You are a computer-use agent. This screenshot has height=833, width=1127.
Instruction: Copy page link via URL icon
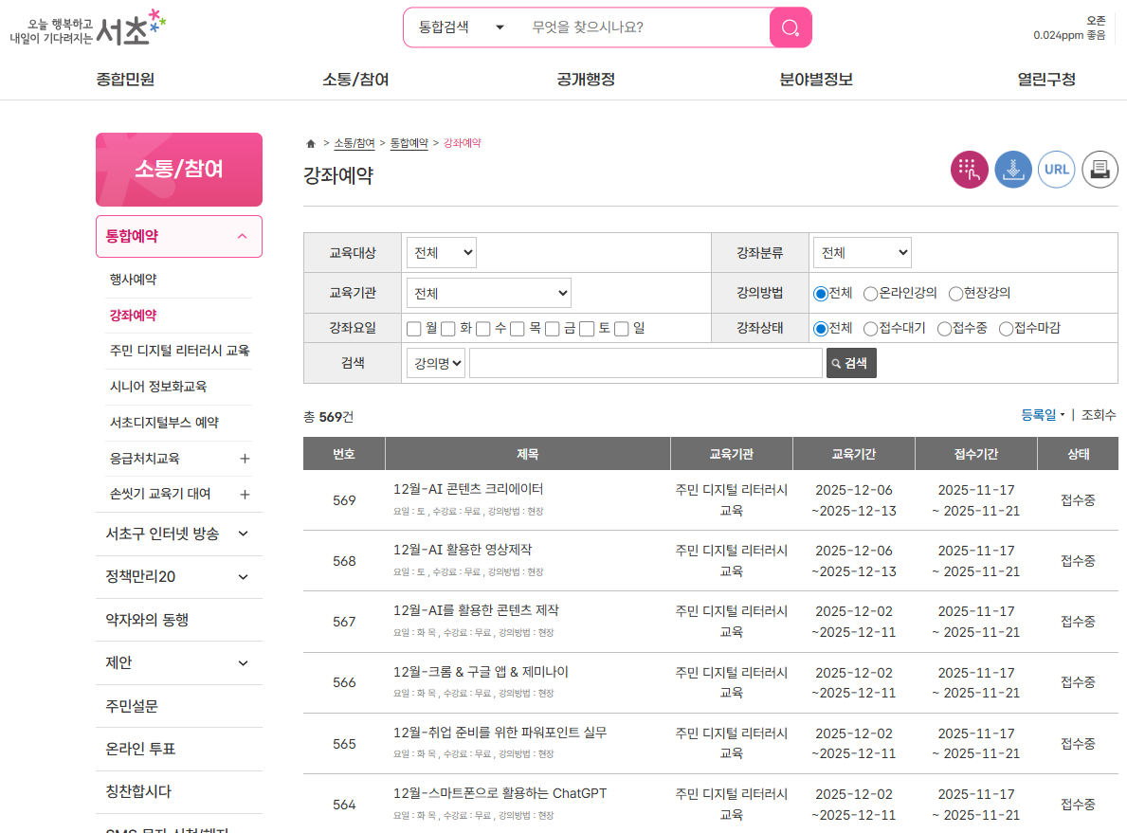[1056, 170]
